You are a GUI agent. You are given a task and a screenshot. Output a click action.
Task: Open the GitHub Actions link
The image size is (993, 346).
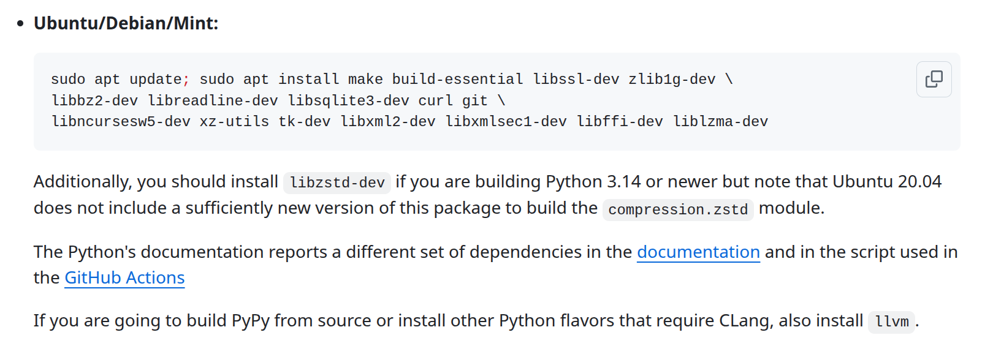pos(124,277)
